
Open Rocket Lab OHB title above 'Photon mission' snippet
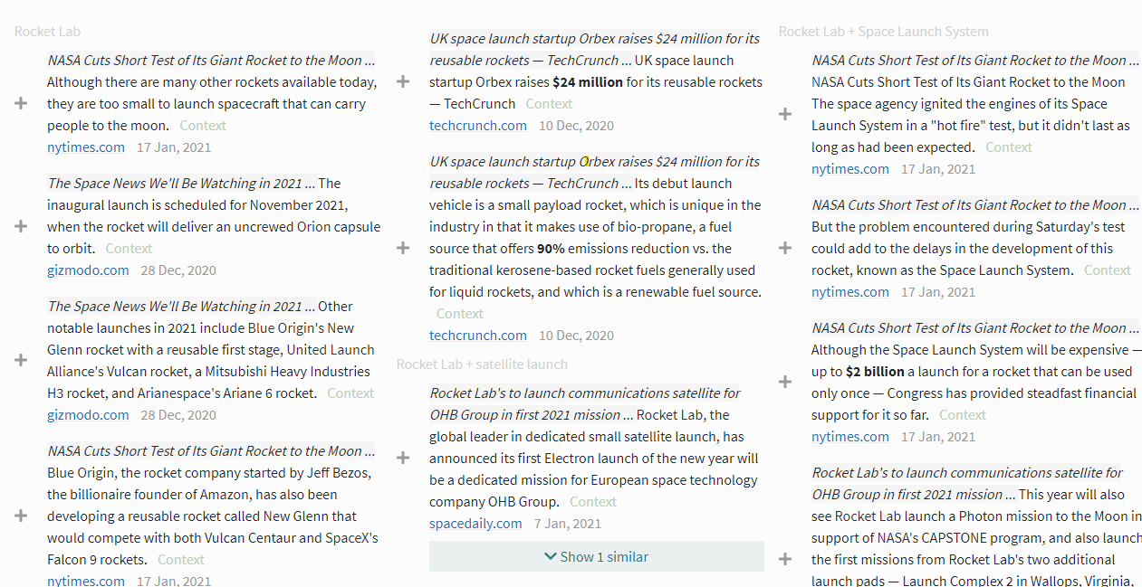tap(967, 484)
